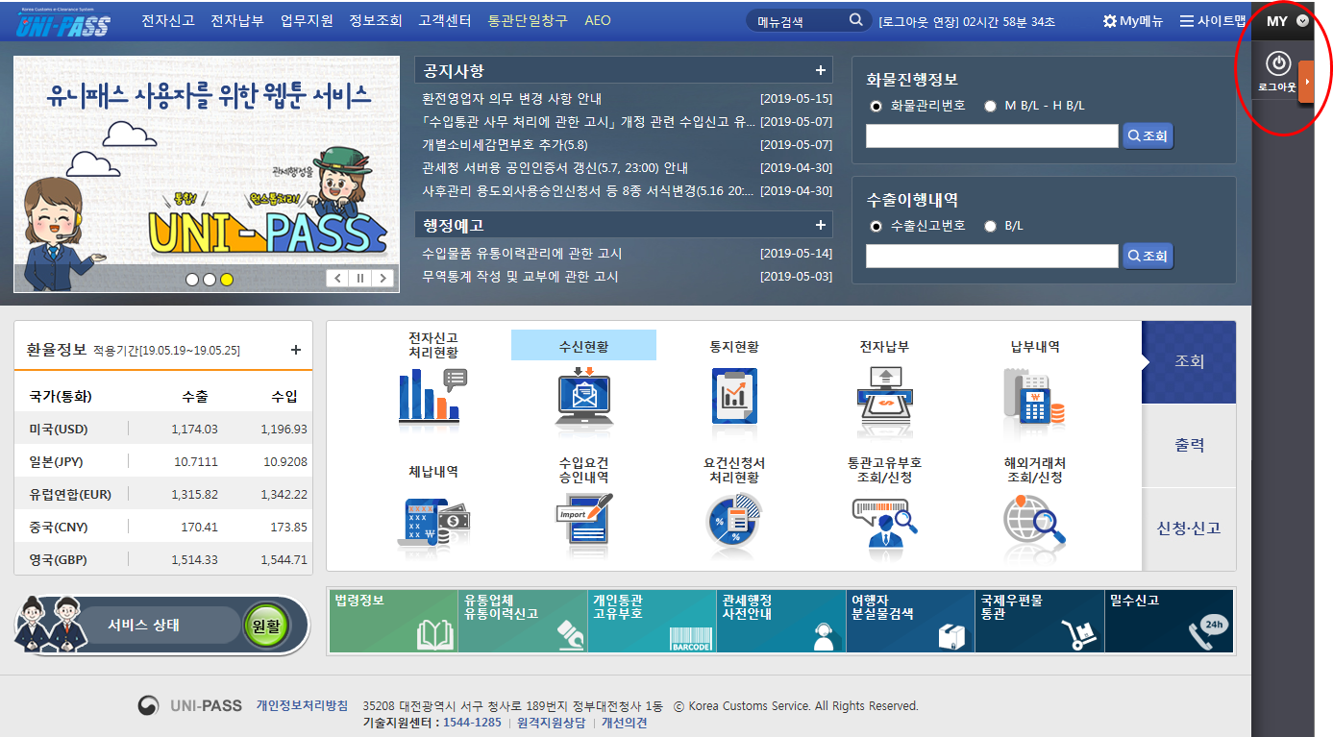Viewport: 1333px width, 737px height.
Task: Select the M B/L - H B/L radio button
Action: (x=990, y=106)
